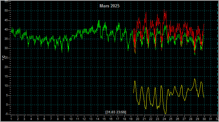Select day 24 on the x-axis
Screen dimensions: 219x122
click(164, 119)
